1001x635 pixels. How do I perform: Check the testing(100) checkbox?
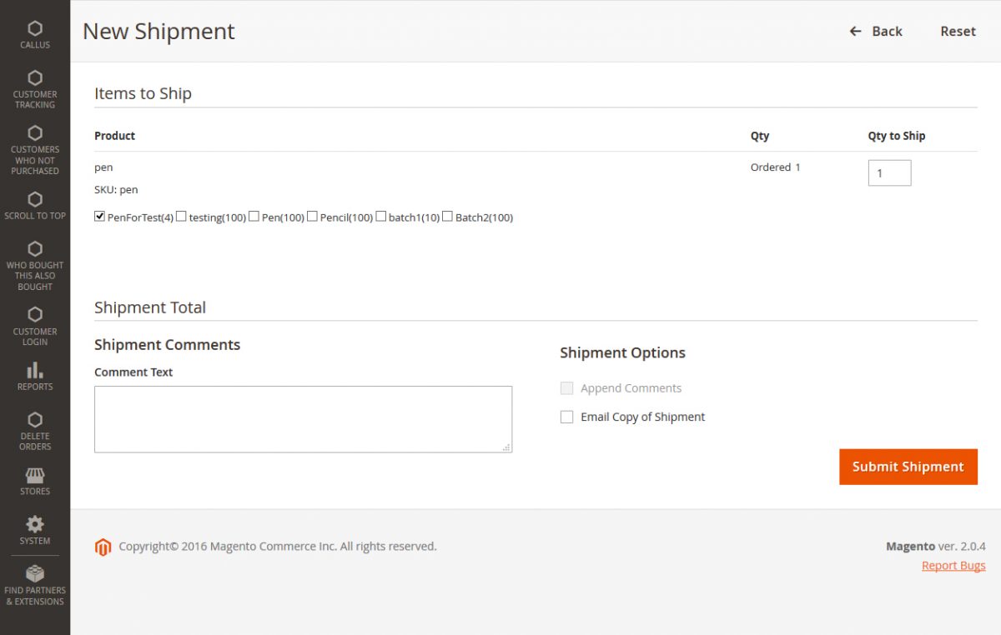[180, 216]
